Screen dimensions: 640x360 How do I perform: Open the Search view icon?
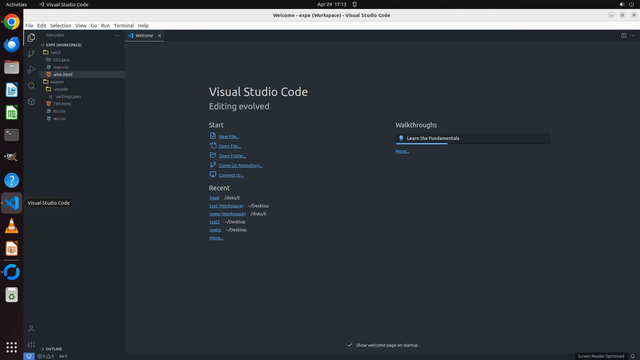[31, 86]
